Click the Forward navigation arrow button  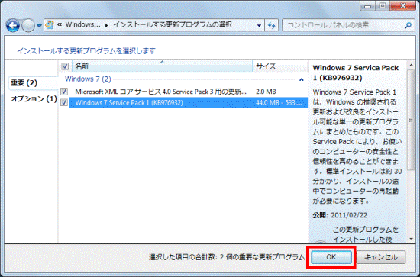pos(27,26)
